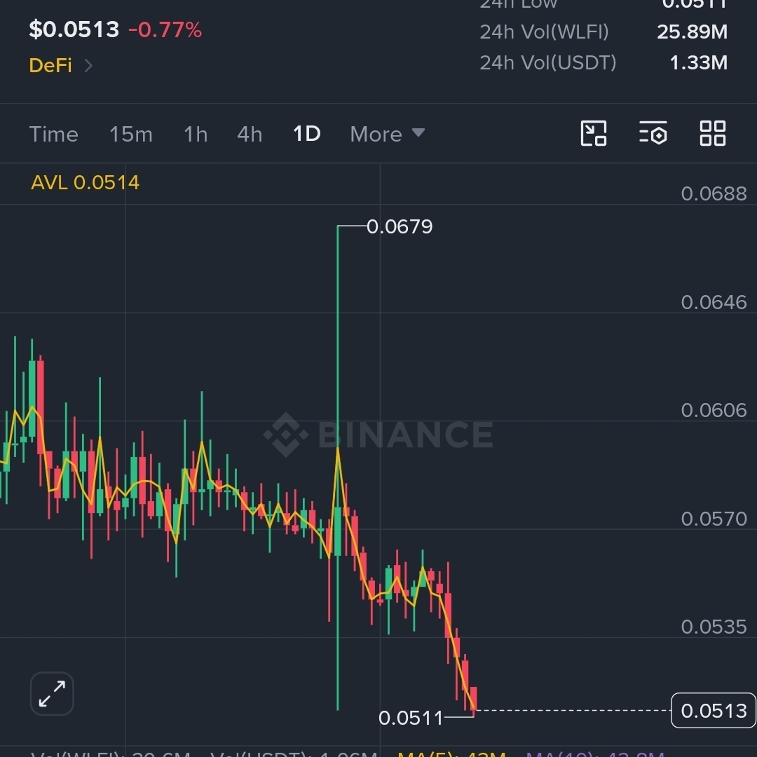This screenshot has height=757, width=757.
Task: Click the 24h Vol(WLFI) label
Action: 544,32
